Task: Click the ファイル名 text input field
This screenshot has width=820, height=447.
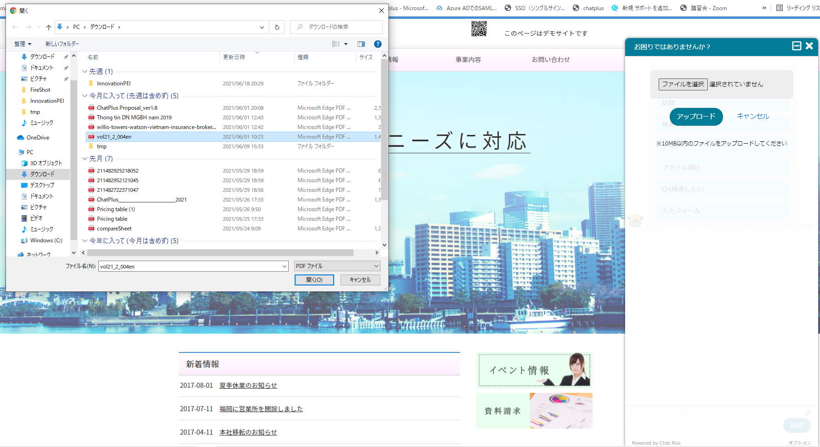Action: click(x=189, y=266)
